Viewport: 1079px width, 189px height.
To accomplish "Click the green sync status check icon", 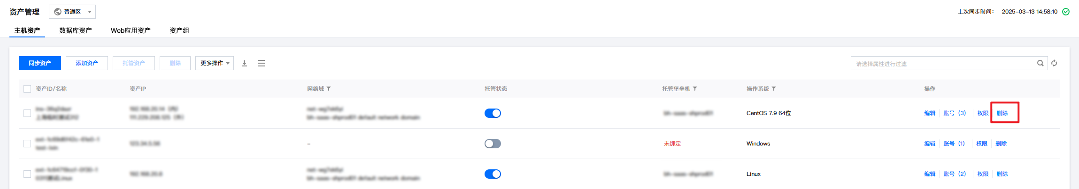I will pos(1066,12).
